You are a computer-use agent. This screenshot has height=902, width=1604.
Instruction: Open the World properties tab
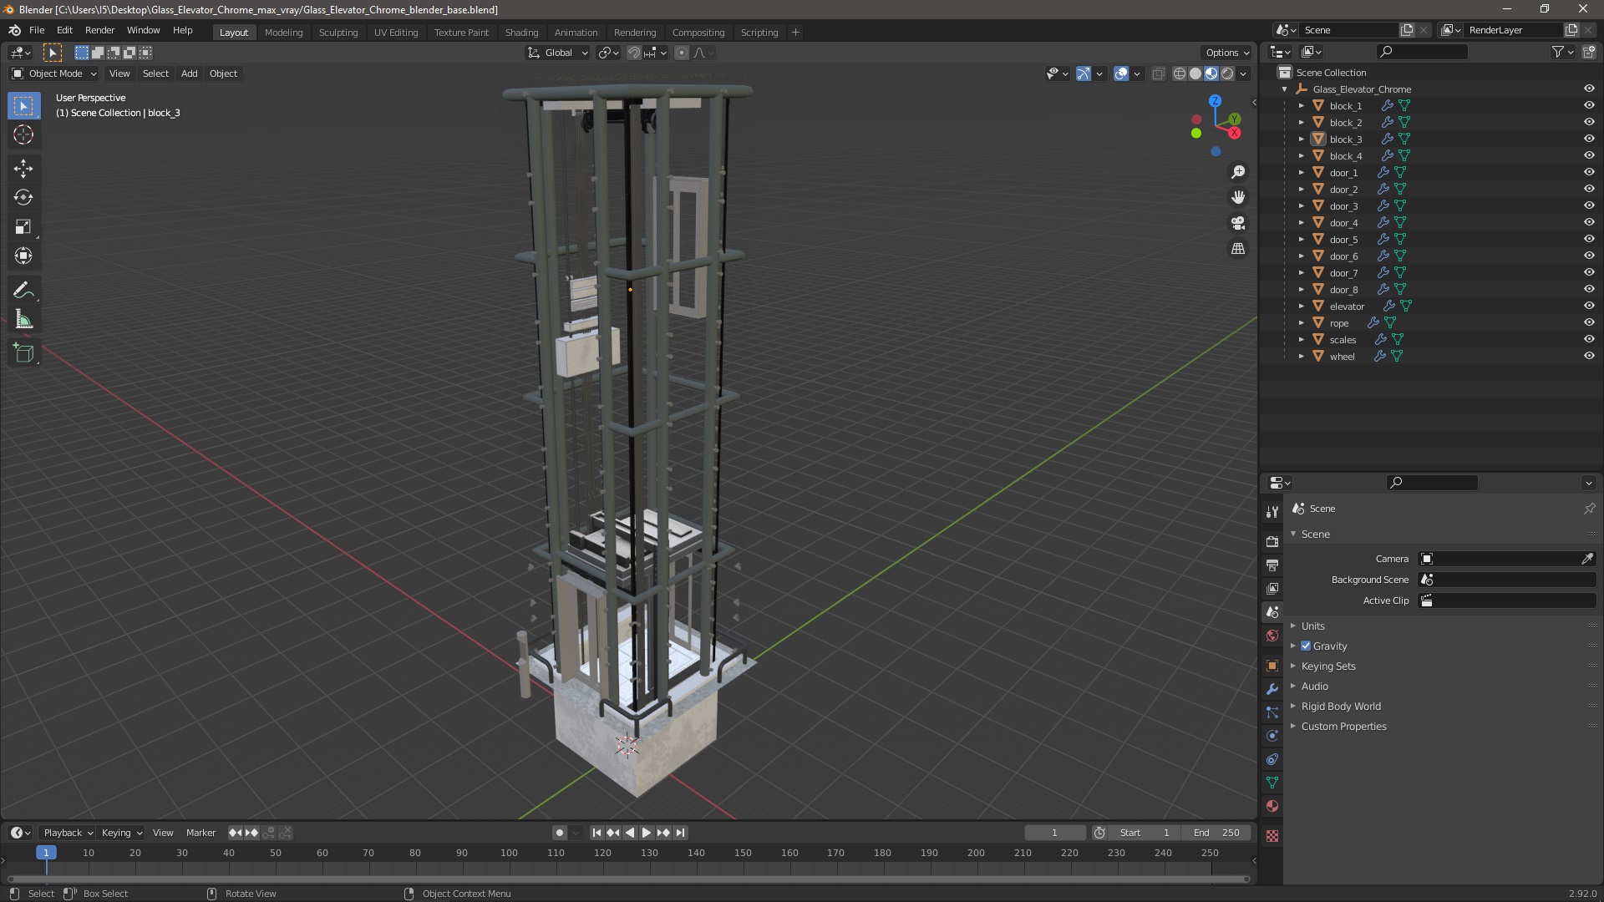[x=1272, y=636]
